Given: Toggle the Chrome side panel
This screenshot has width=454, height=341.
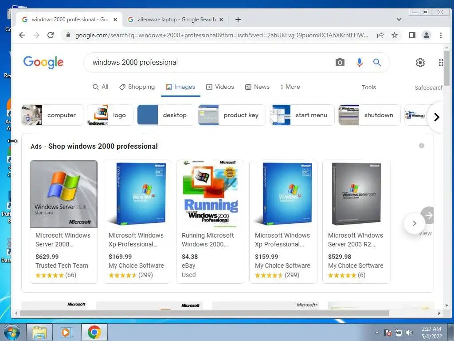Looking at the screenshot, I should click(412, 36).
